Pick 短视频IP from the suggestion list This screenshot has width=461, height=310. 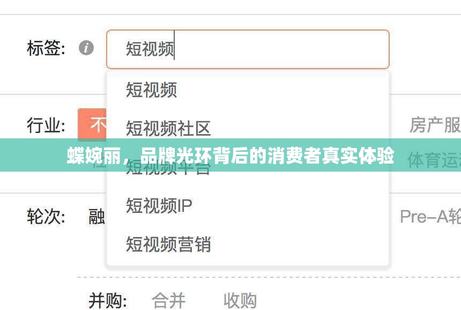point(248,205)
